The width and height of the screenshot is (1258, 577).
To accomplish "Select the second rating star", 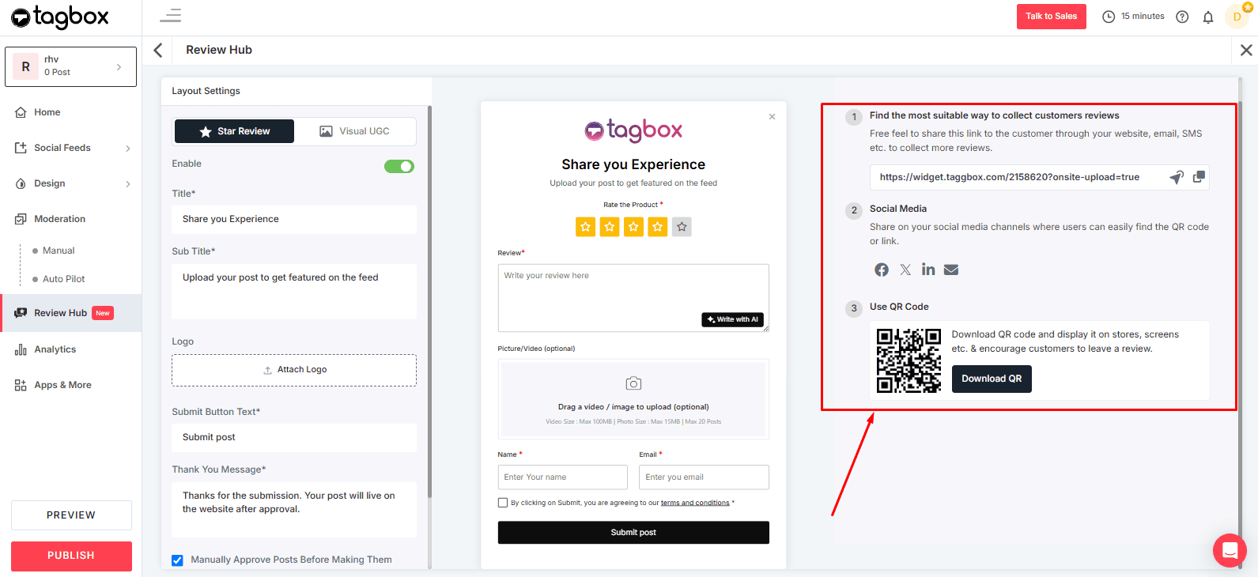I will [610, 227].
